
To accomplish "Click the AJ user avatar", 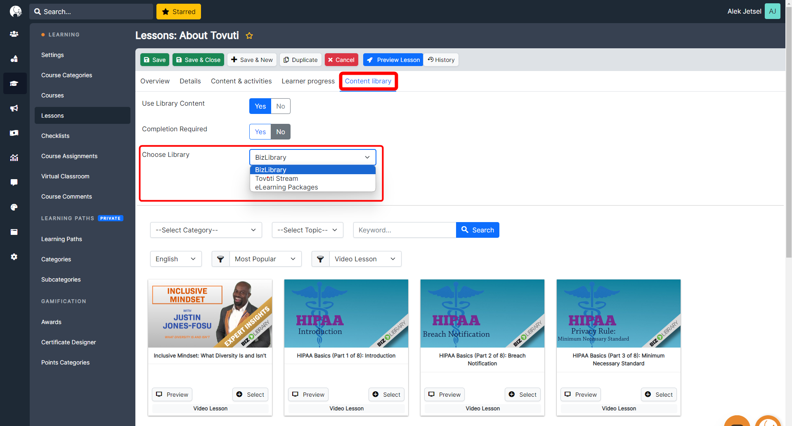I will [x=772, y=11].
